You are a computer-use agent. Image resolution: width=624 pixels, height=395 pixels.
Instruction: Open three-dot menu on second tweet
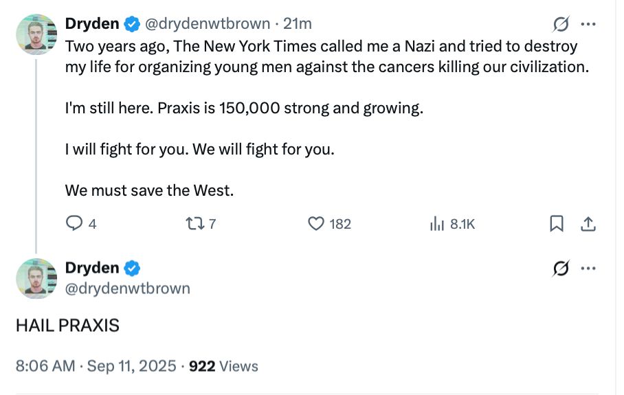point(588,268)
